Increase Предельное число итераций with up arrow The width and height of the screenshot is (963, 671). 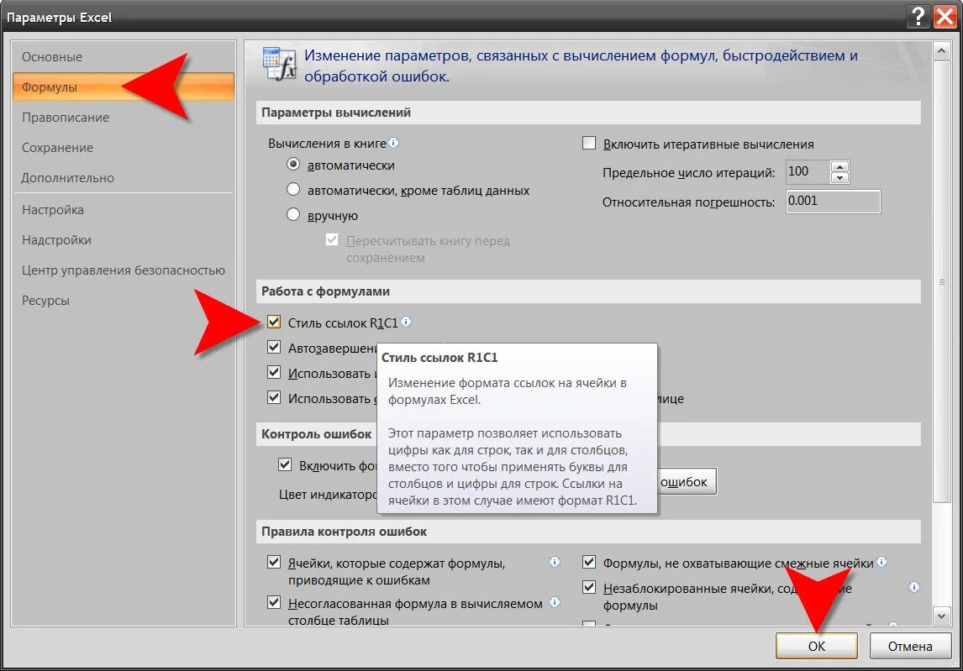click(x=839, y=166)
